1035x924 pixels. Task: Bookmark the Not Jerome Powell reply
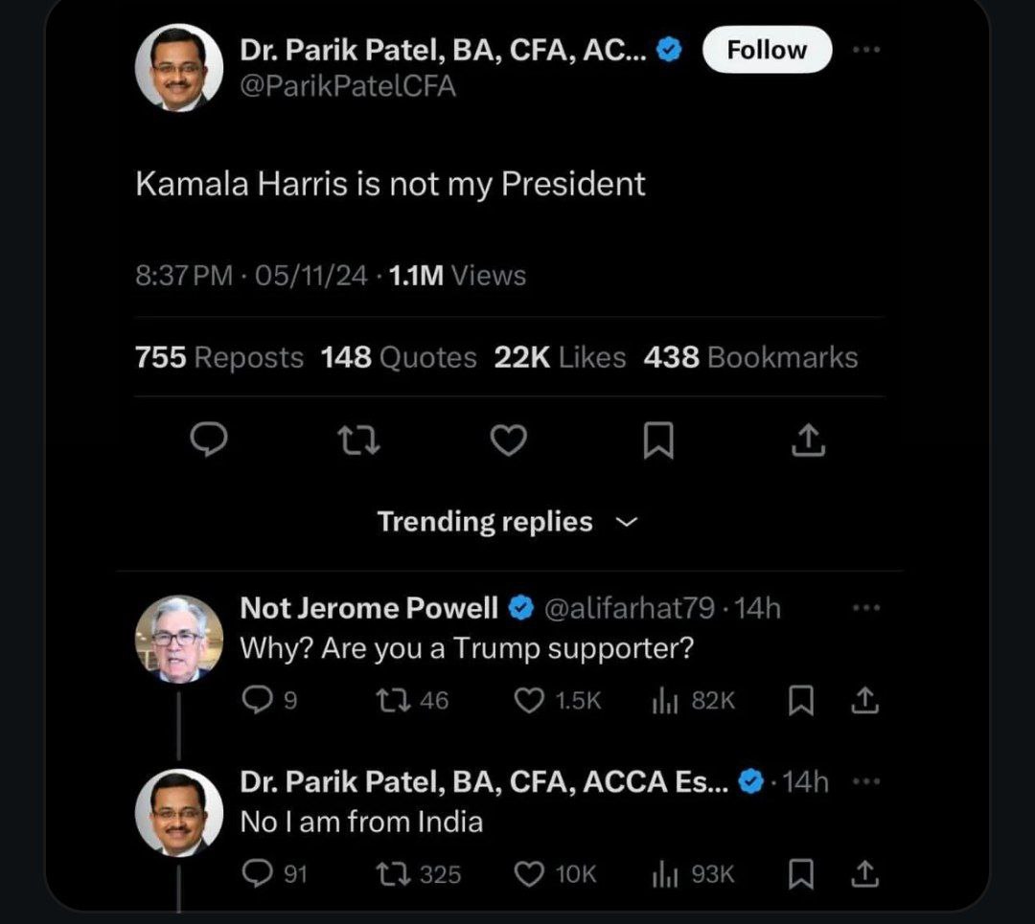[x=800, y=701]
